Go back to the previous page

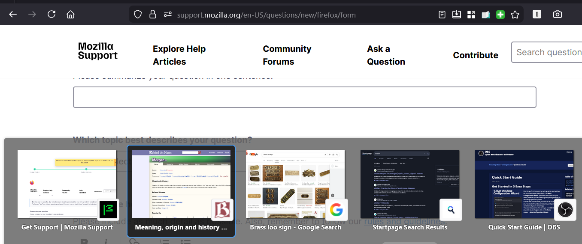tap(13, 15)
